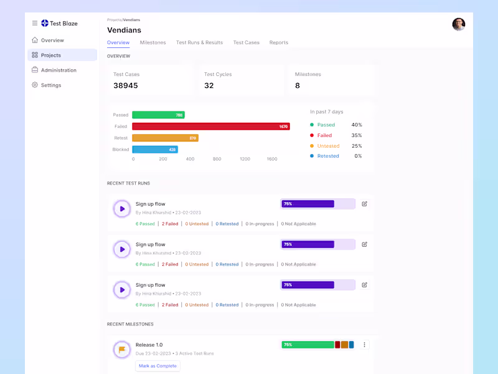The image size is (498, 374).
Task: Open the user profile avatar
Action: [x=459, y=24]
